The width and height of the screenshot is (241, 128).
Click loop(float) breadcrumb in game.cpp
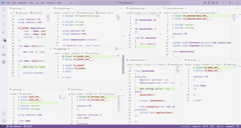point(36,13)
